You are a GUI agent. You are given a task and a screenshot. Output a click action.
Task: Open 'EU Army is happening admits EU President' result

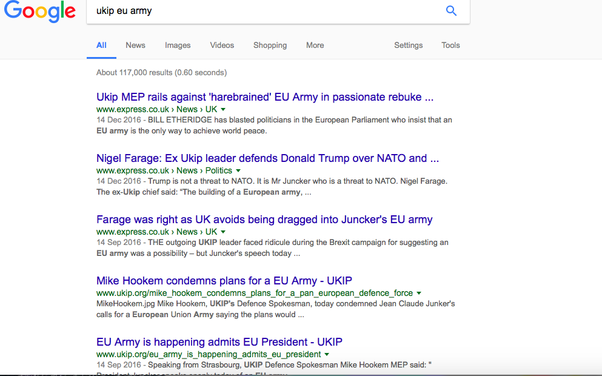(219, 342)
